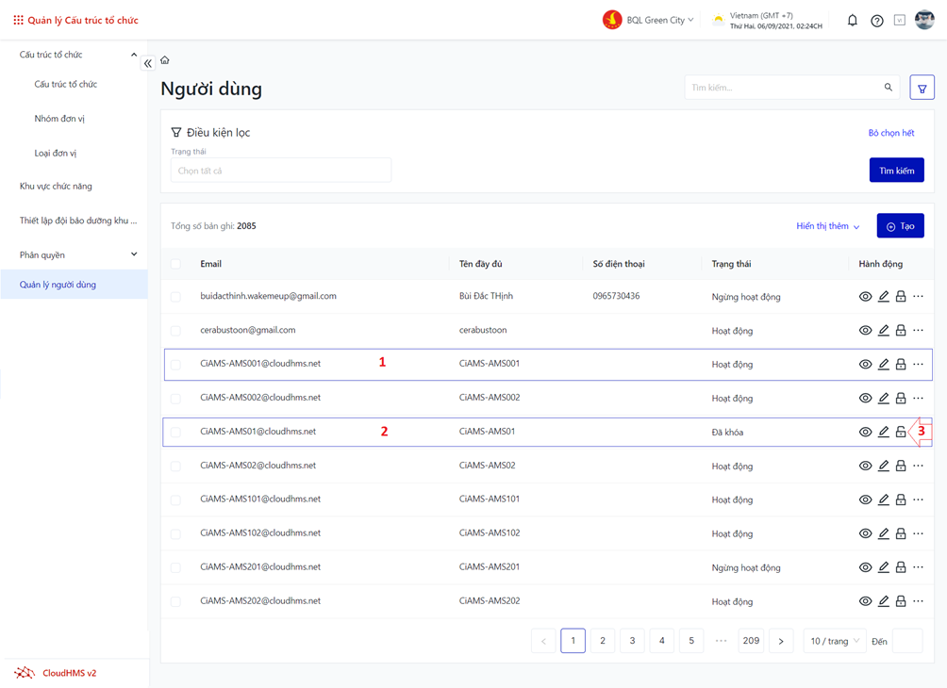This screenshot has height=688, width=947.
Task: Open help via question mark icon
Action: pos(876,21)
